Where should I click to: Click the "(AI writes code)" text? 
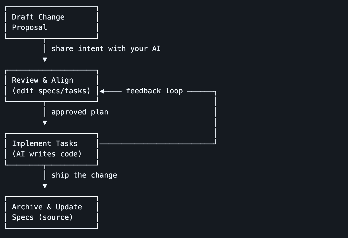tap(47, 154)
